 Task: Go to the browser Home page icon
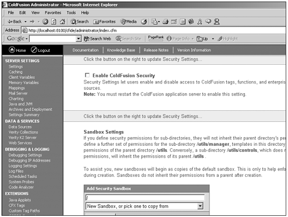point(62,22)
